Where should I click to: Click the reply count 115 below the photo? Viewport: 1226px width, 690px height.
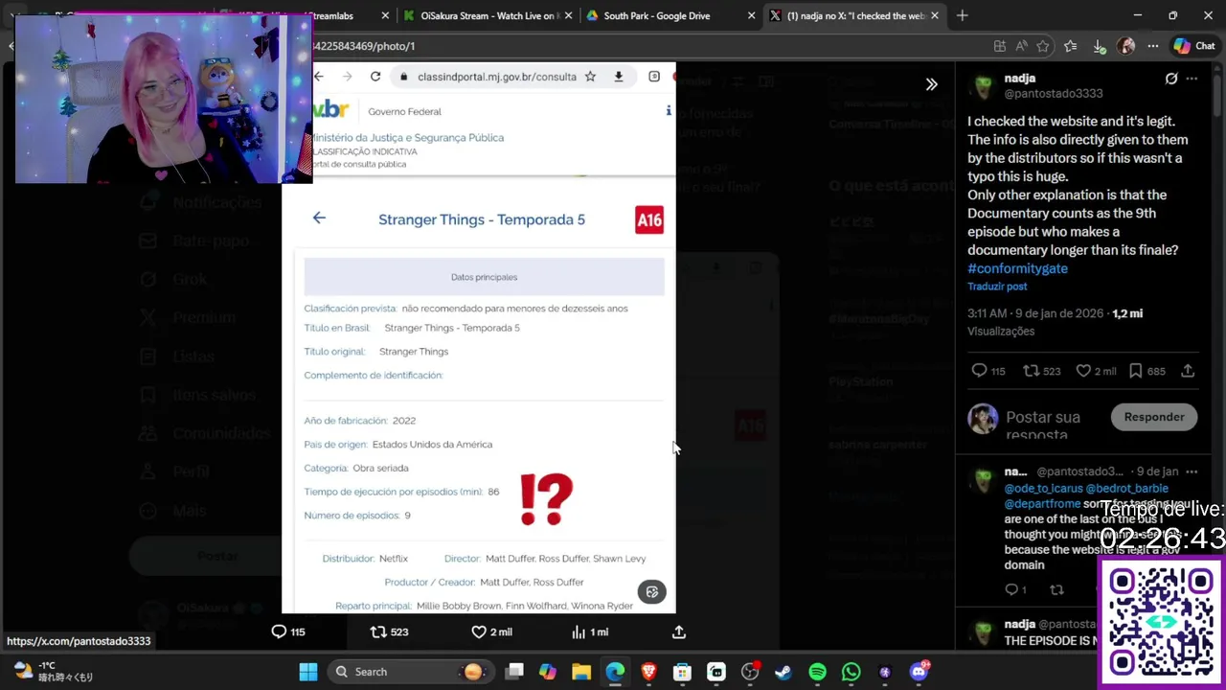click(x=288, y=632)
